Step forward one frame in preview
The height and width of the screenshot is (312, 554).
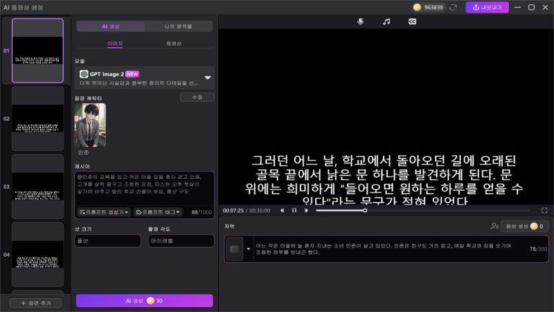point(306,211)
